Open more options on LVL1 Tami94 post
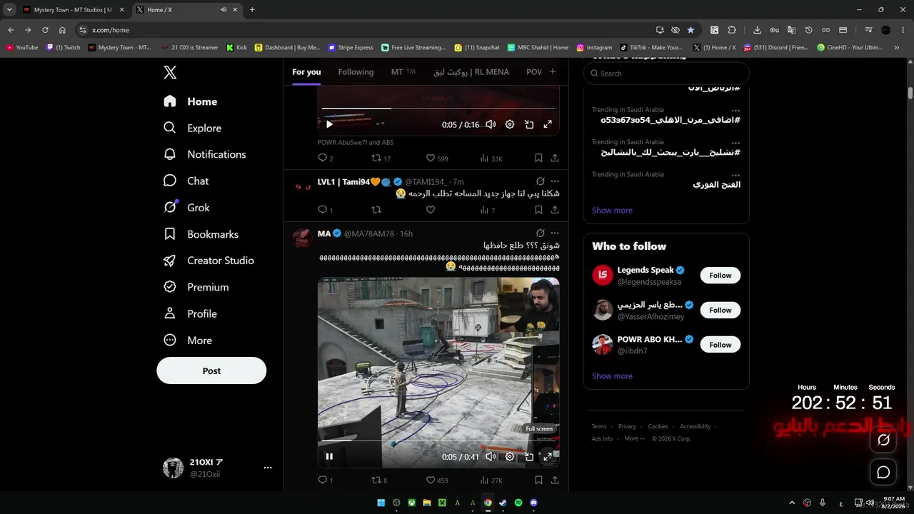914x514 pixels. pyautogui.click(x=555, y=181)
